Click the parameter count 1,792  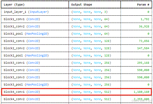click(x=145, y=19)
